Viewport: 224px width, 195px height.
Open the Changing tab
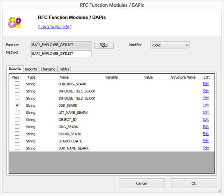[x=48, y=69]
